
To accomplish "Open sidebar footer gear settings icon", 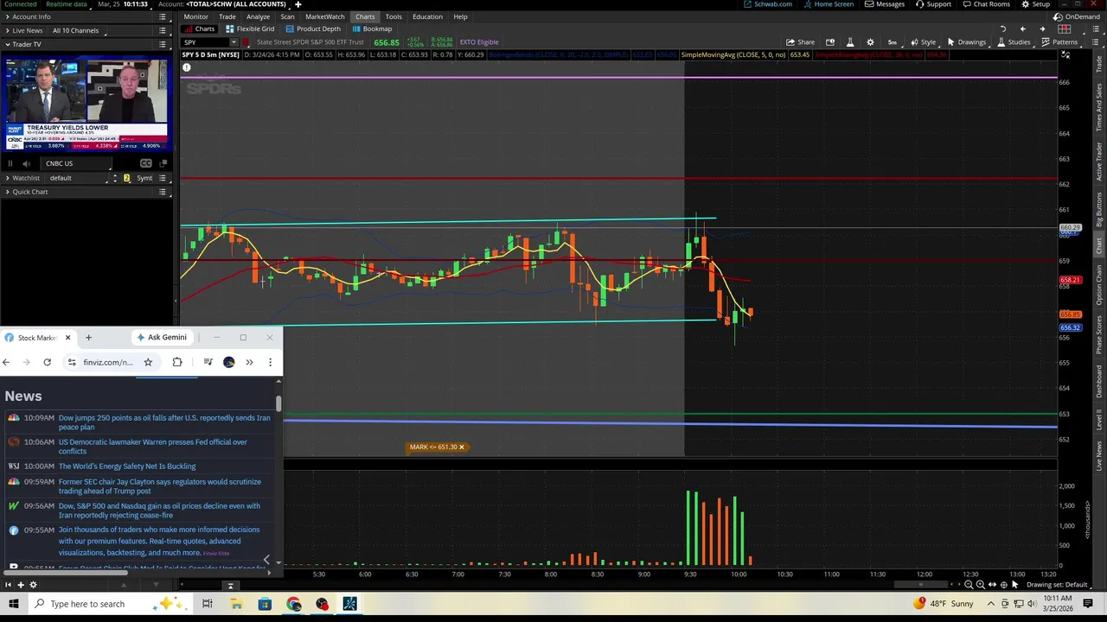I will (x=33, y=585).
